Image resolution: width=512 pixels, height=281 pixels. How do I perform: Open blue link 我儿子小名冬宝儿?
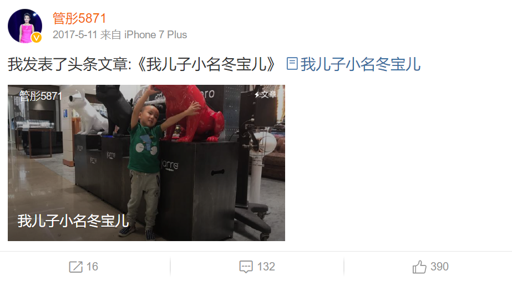click(x=360, y=64)
